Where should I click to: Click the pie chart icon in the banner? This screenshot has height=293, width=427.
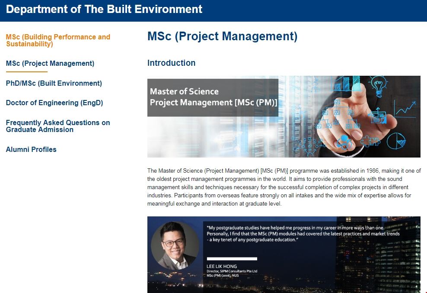(395, 140)
